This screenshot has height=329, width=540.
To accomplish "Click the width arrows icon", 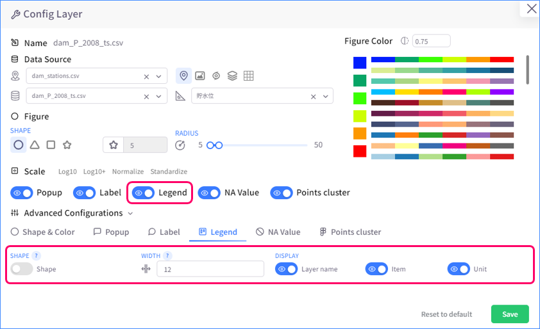I will point(146,269).
